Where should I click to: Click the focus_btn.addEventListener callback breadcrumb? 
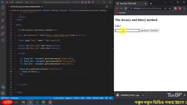click(88, 10)
